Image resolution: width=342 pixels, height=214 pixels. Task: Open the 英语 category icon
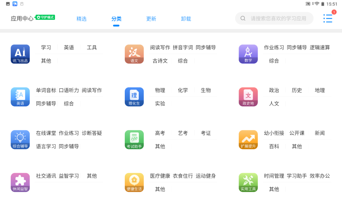[x=20, y=97]
